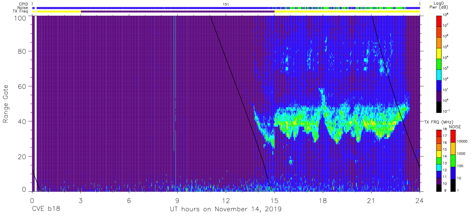Click the NOISE legend title
Image resolution: width=472 pixels, height=217 pixels.
pos(455,126)
